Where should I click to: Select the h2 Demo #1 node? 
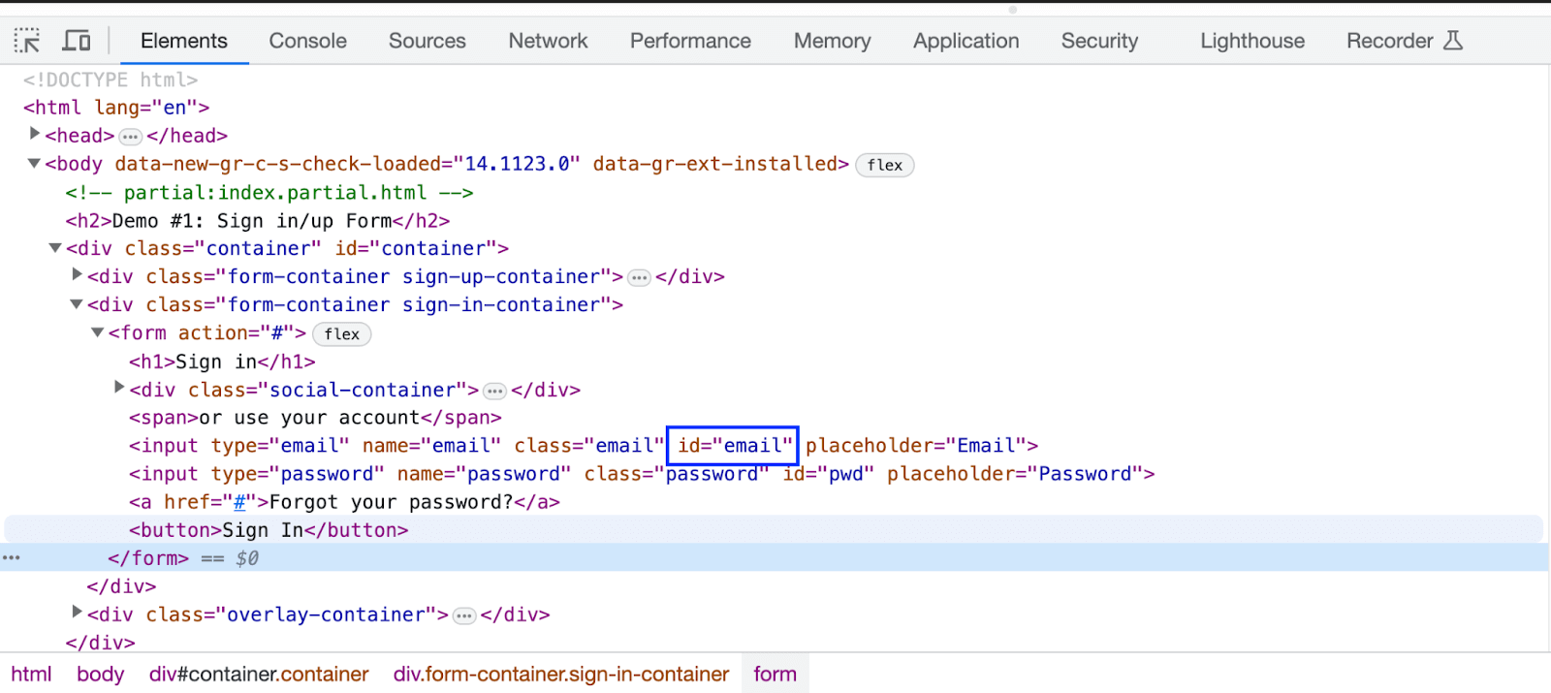click(258, 221)
